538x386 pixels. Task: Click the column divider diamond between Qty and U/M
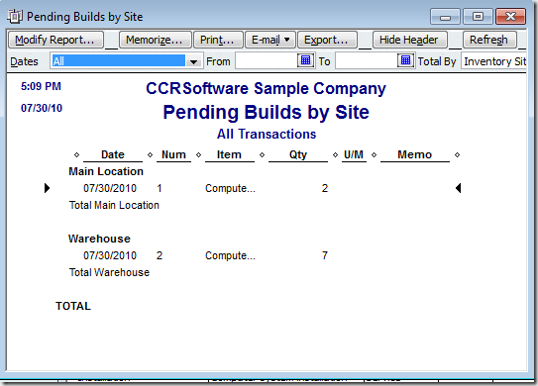tap(335, 155)
